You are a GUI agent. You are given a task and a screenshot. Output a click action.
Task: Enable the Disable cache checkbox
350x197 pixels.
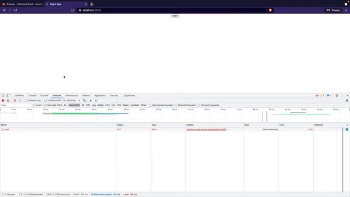tap(45, 101)
